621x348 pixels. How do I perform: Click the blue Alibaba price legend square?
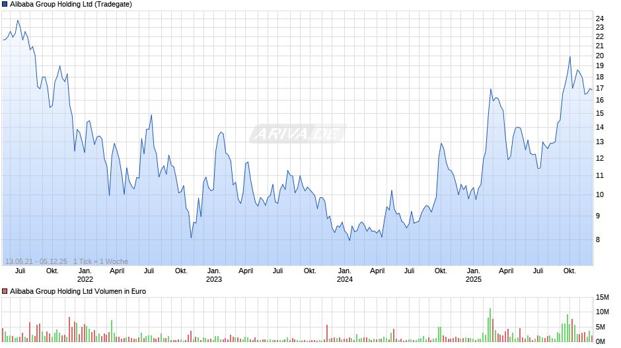[x=5, y=5]
